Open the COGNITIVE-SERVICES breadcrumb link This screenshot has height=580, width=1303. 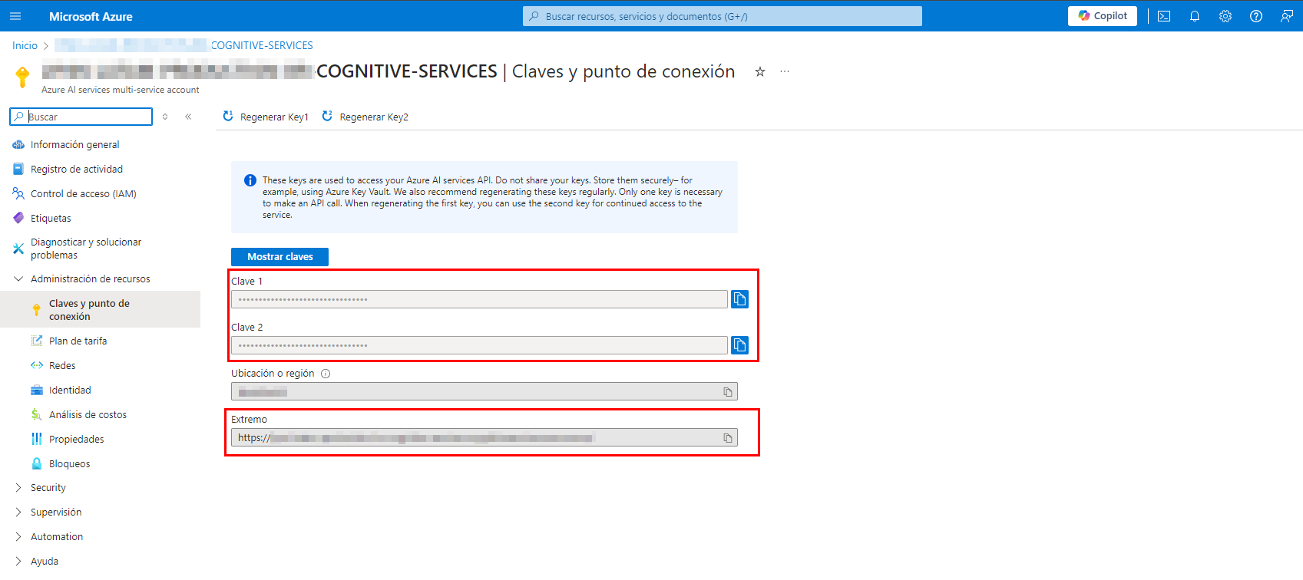coord(262,45)
